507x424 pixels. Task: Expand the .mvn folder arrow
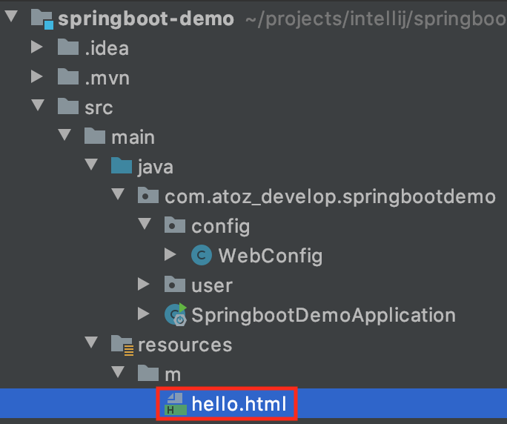[x=36, y=76]
